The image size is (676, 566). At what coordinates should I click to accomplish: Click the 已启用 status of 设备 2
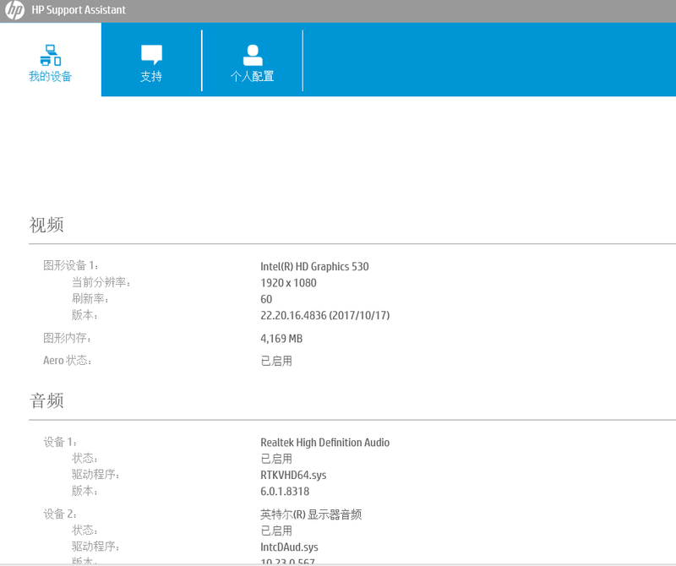276,531
